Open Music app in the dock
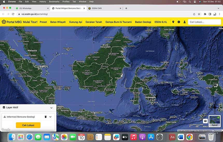 (x=134, y=137)
